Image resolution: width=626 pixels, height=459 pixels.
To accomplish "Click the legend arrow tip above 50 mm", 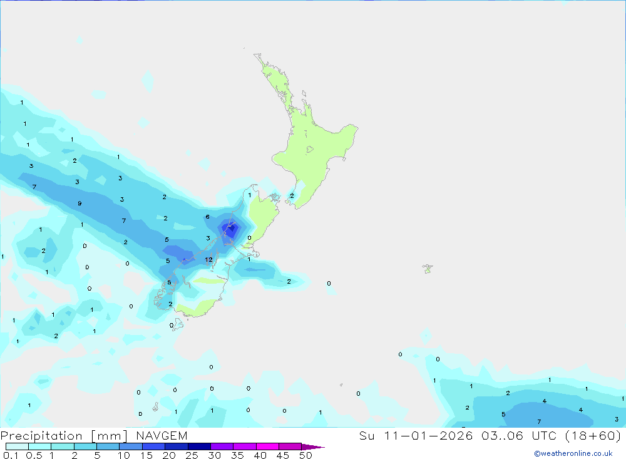I will (312, 447).
